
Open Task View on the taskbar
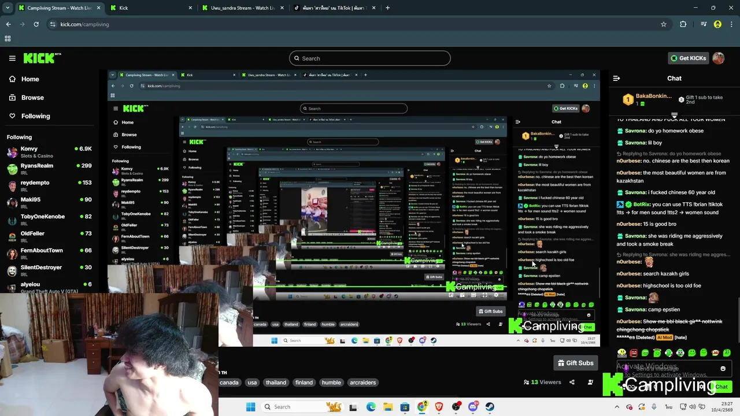click(353, 407)
